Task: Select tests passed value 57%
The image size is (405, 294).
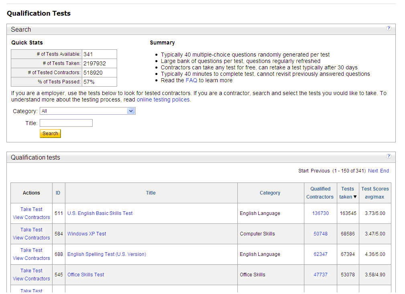Action: point(89,82)
